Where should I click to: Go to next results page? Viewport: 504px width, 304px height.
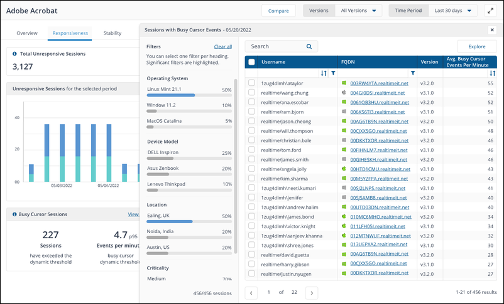(x=310, y=292)
